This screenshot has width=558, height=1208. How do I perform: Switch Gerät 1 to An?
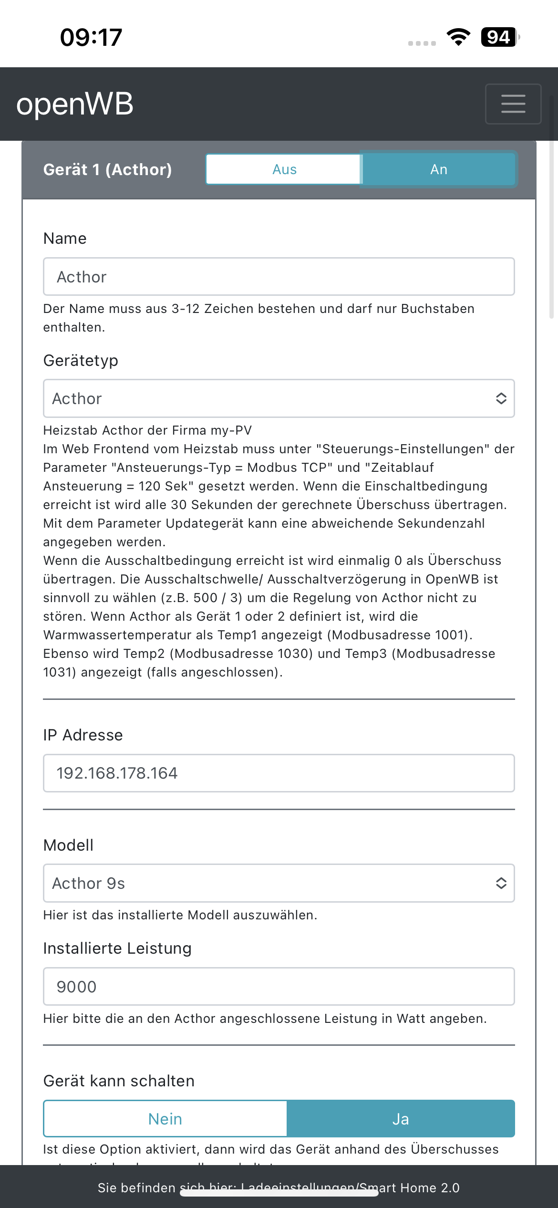tap(438, 169)
